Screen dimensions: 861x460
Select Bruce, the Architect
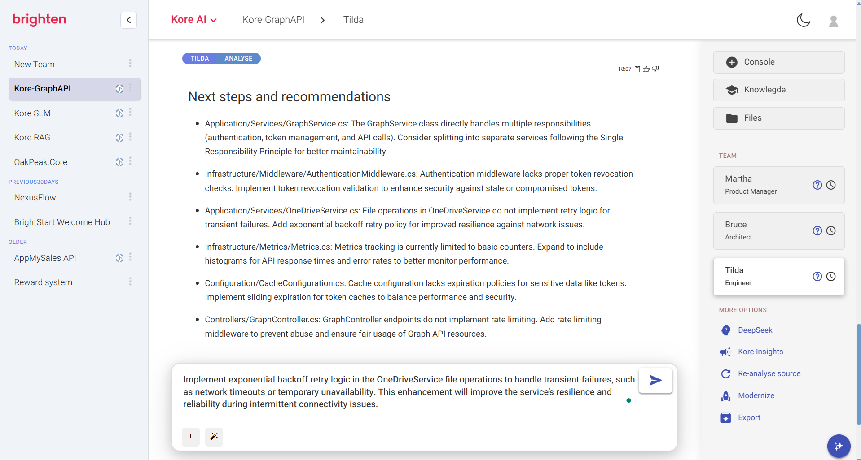(x=779, y=231)
